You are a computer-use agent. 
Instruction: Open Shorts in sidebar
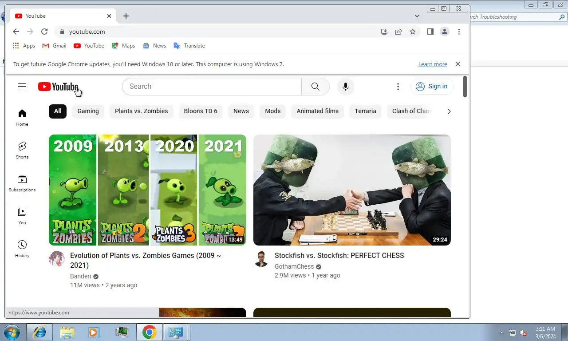pyautogui.click(x=22, y=151)
